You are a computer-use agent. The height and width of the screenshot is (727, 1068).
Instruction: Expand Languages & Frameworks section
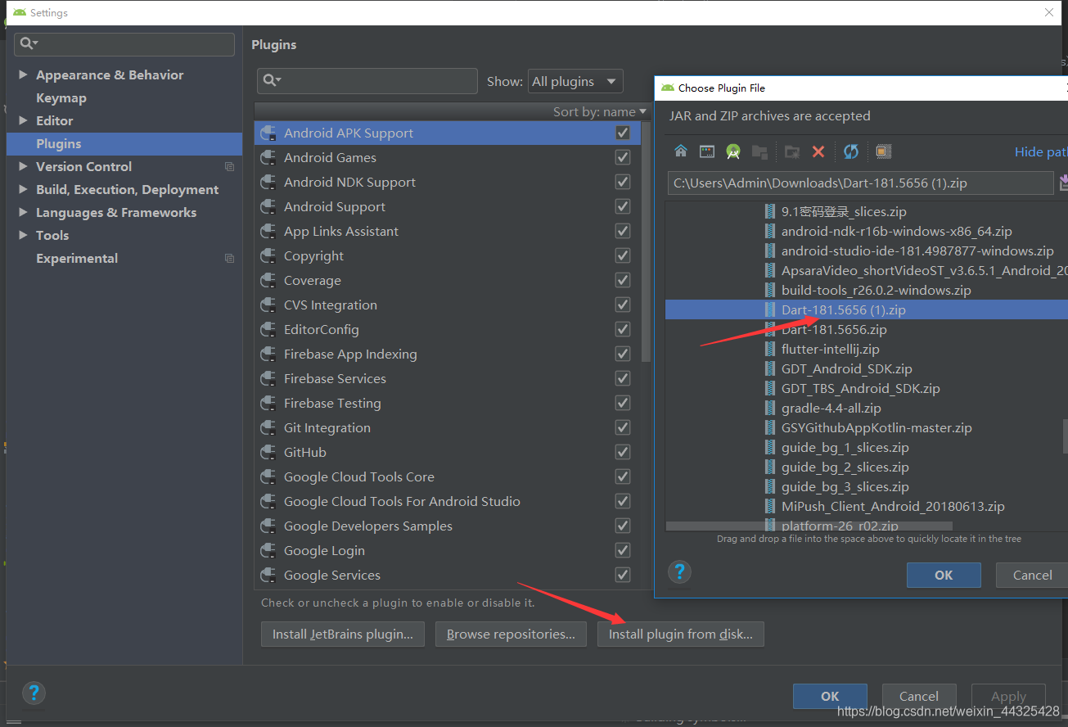[x=23, y=212]
